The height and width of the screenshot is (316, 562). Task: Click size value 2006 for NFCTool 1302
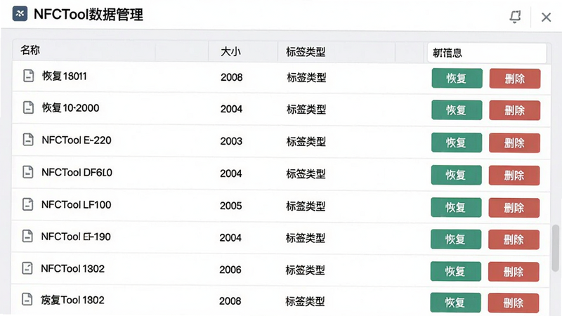pos(230,270)
